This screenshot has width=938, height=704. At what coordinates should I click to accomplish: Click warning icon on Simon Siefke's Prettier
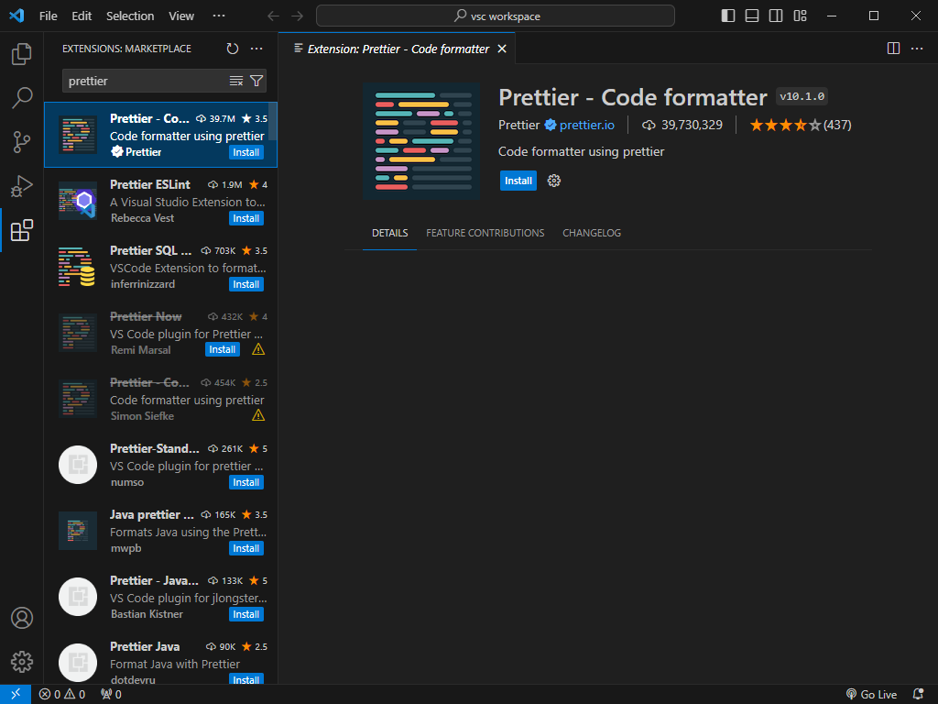[258, 415]
